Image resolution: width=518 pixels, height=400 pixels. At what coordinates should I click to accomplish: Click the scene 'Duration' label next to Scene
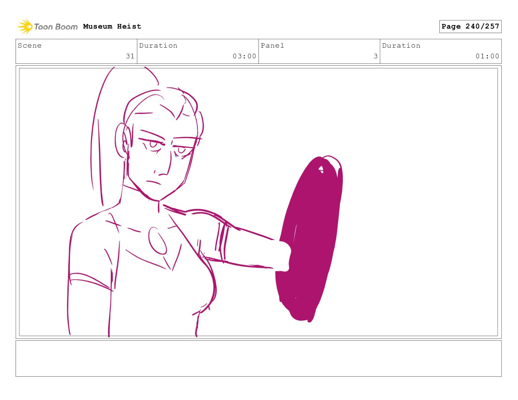pos(158,45)
